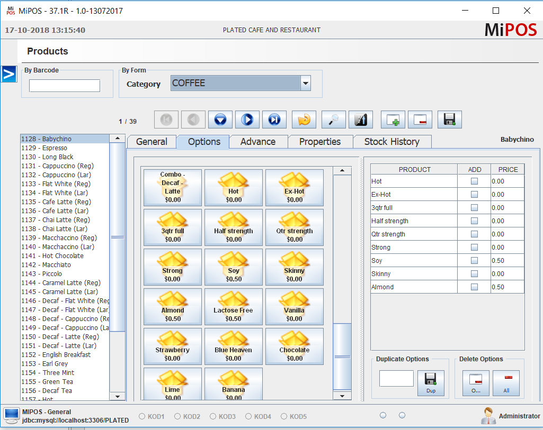Switch to the Advance tab

pyautogui.click(x=258, y=141)
